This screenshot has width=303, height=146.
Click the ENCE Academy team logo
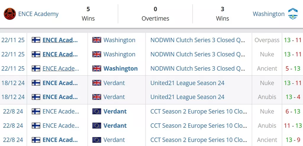pos(10,14)
